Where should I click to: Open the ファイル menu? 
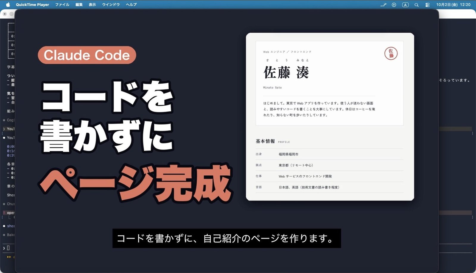click(x=62, y=4)
